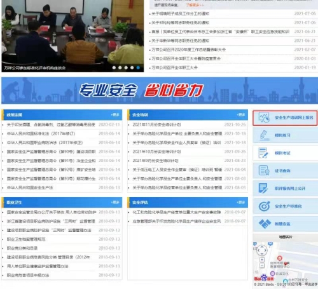Click the 智慧安监 handshake icon
Viewport: 318px width, 289px height.
265,224
